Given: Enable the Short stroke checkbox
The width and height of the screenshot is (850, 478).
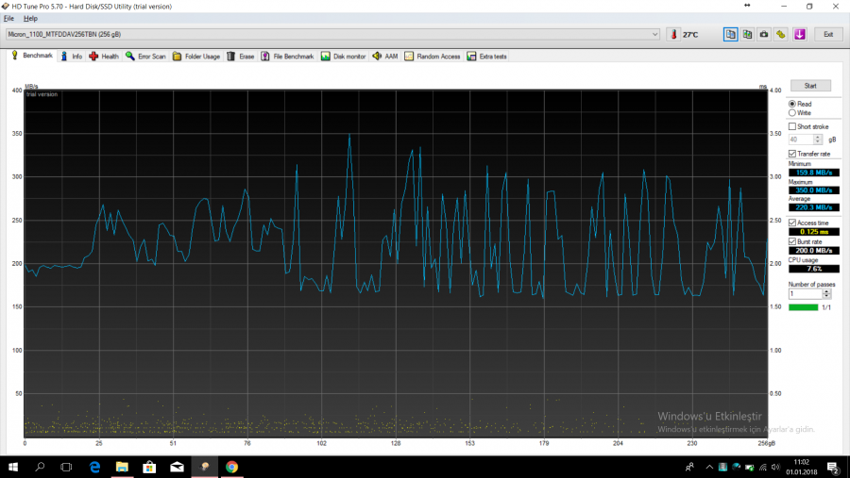Looking at the screenshot, I should (792, 126).
